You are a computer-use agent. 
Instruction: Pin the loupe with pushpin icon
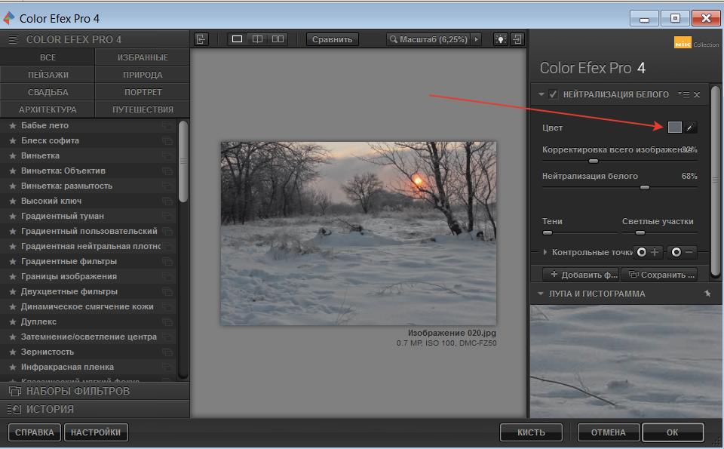click(x=707, y=294)
